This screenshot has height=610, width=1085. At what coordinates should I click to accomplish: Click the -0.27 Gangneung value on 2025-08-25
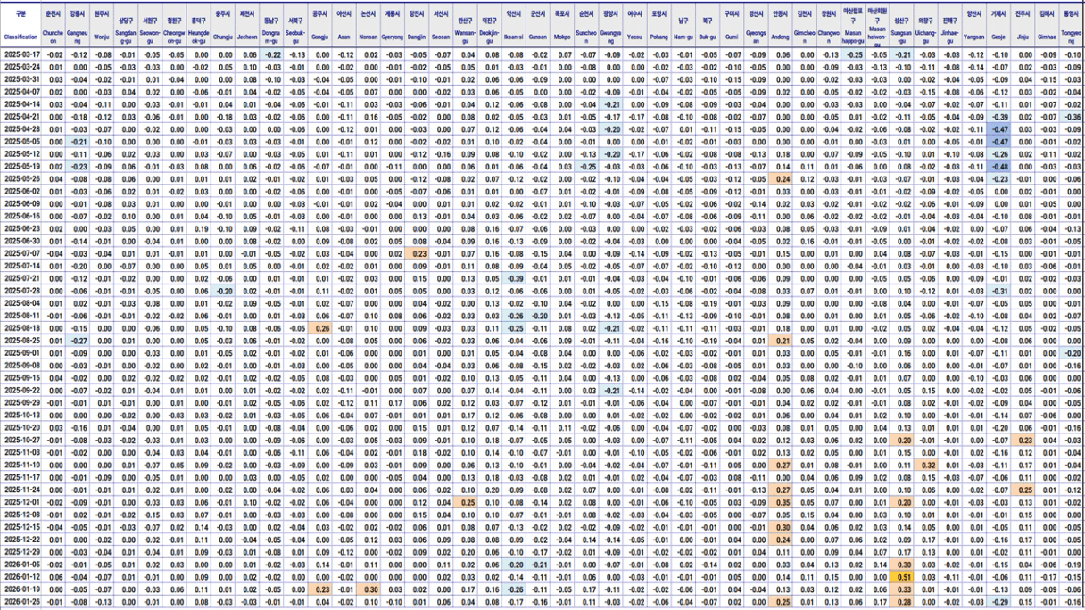click(79, 341)
